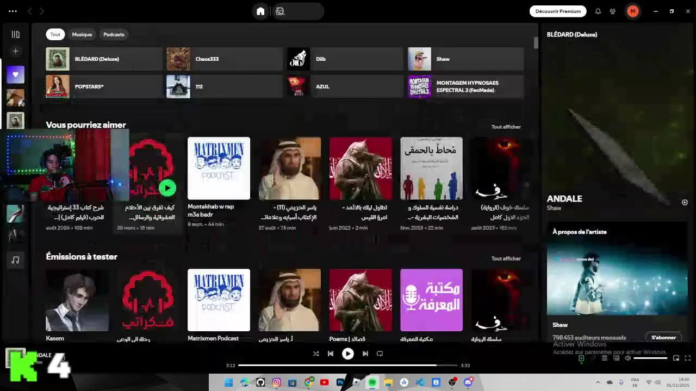This screenshot has height=391, width=696.
Task: Open user profile avatar M
Action: click(632, 11)
